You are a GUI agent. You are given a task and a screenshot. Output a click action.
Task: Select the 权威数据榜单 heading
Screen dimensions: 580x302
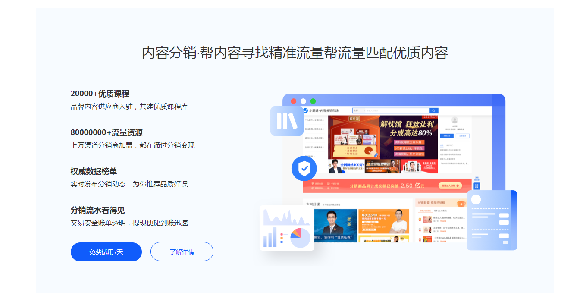[x=94, y=171]
